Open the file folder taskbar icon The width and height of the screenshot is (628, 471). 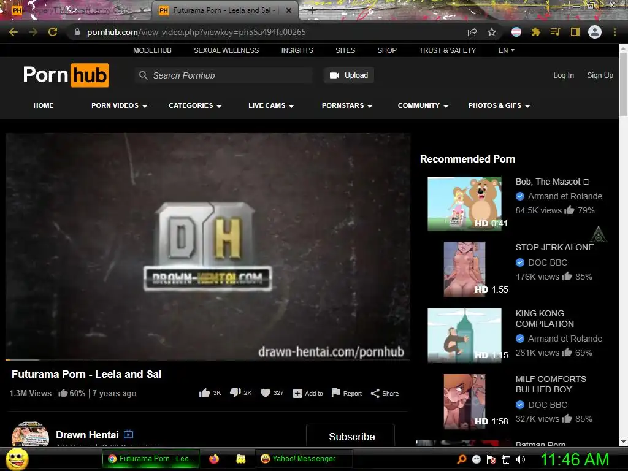tap(240, 459)
